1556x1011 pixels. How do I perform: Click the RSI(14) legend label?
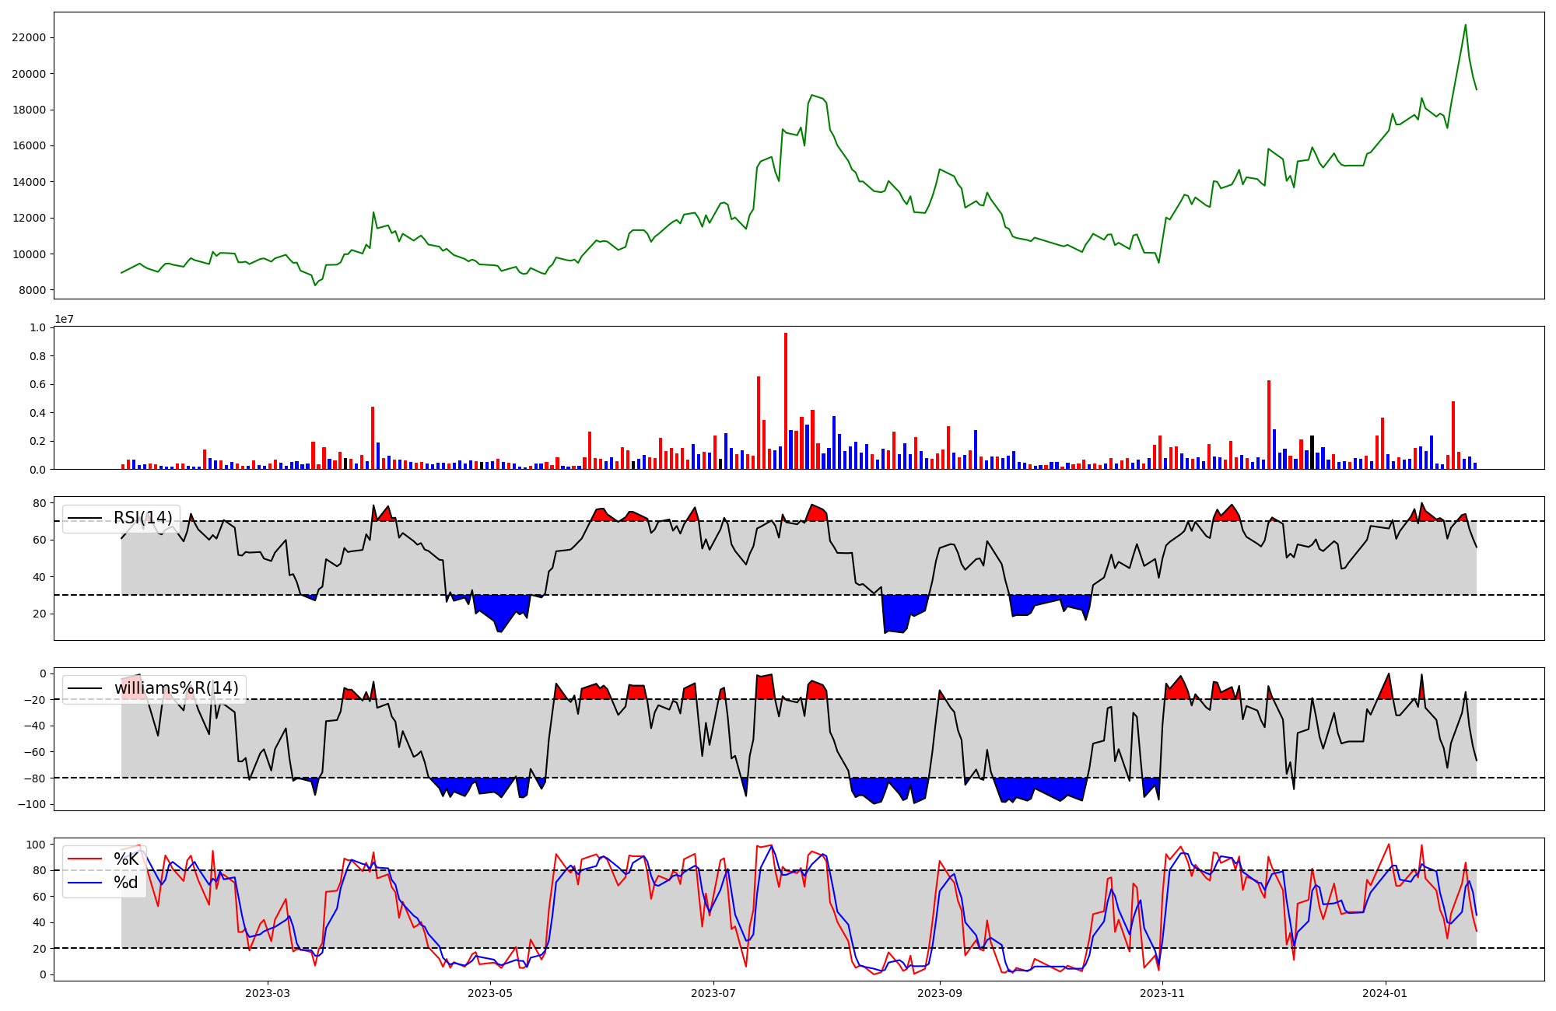click(143, 518)
